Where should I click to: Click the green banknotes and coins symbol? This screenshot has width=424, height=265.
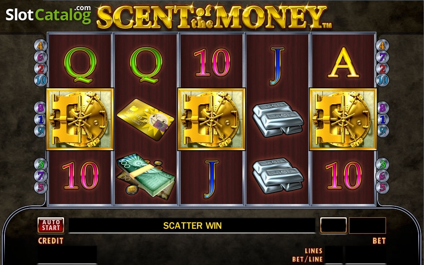click(x=145, y=176)
